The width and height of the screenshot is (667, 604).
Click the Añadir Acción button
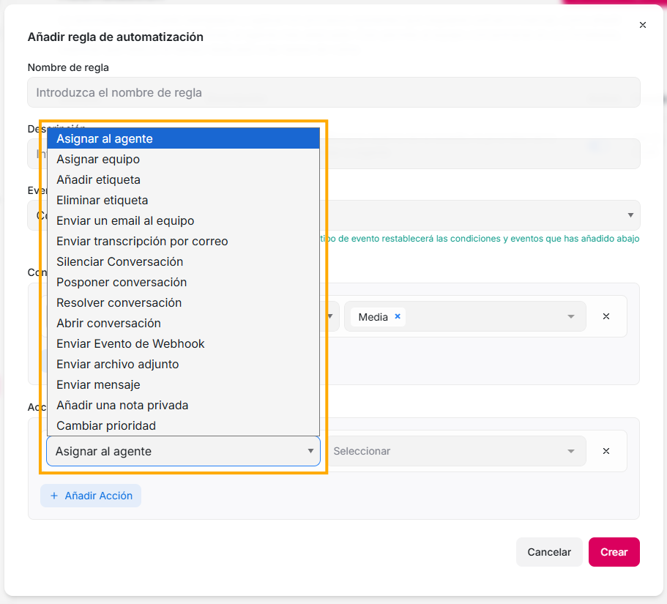(x=91, y=496)
